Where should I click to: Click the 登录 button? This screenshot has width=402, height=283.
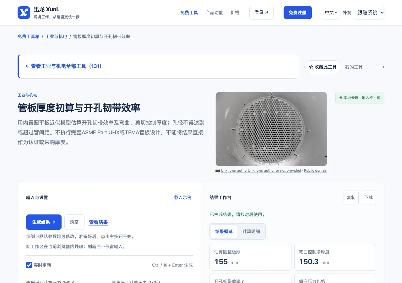261,13
